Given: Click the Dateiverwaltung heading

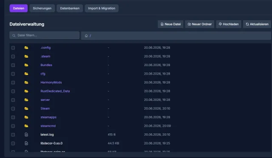Looking at the screenshot, I should click(27, 24).
